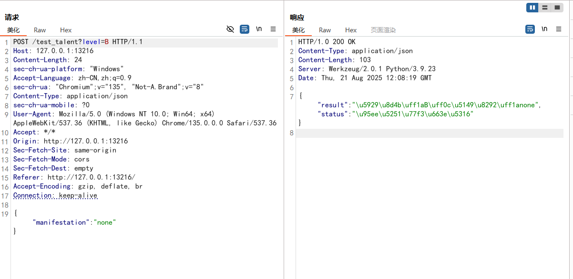Viewport: 573px width, 279px height.
Task: Open response Hex tab
Action: (x=351, y=30)
